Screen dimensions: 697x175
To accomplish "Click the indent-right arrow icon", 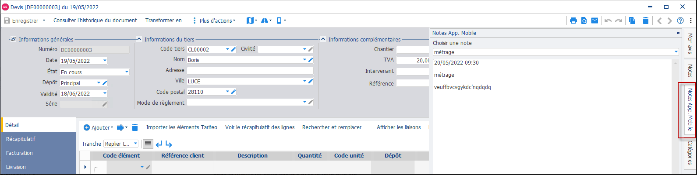I will coord(169,144).
